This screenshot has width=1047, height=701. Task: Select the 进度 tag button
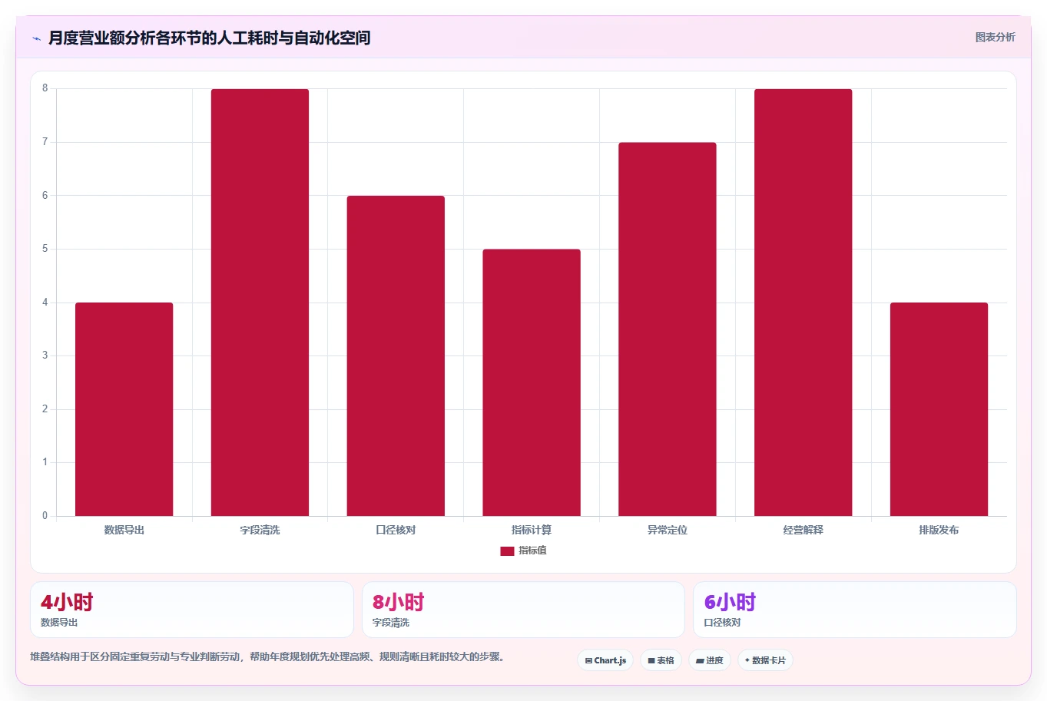tap(710, 660)
